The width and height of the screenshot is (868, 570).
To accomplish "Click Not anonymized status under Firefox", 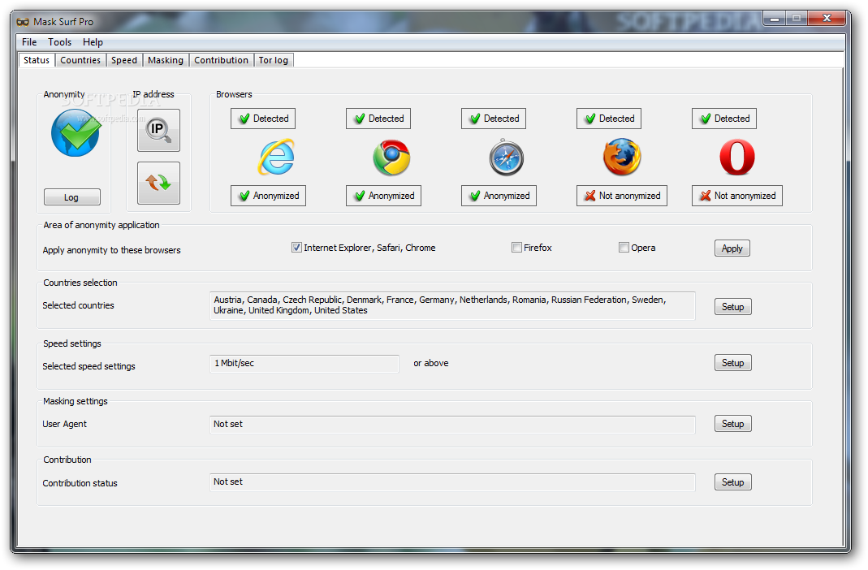I will point(622,196).
